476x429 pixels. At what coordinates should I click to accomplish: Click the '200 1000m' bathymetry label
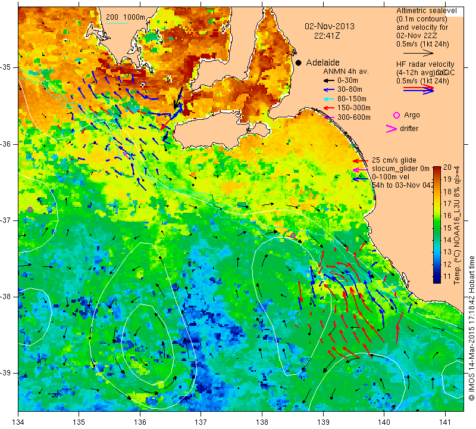point(126,17)
